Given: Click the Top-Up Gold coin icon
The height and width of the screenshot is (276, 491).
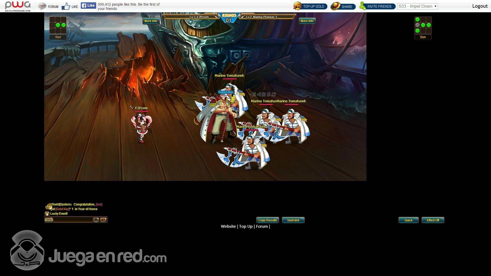Looking at the screenshot, I should click(x=297, y=6).
